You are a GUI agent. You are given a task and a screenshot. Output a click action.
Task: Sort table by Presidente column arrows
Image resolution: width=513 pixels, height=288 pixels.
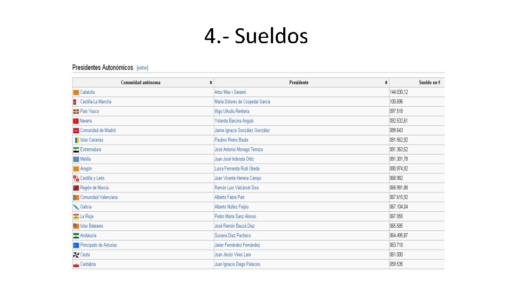click(x=386, y=83)
